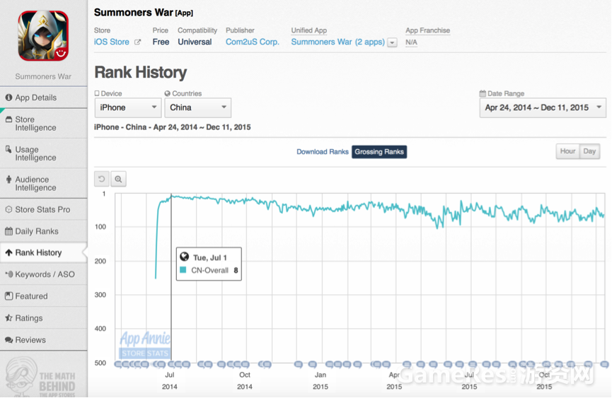Click the Featured bookmark icon
This screenshot has height=398, width=612.
click(x=8, y=296)
